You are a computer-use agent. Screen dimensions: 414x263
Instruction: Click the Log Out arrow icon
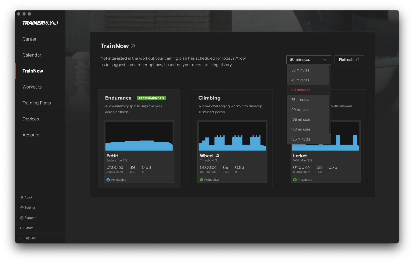pos(22,238)
